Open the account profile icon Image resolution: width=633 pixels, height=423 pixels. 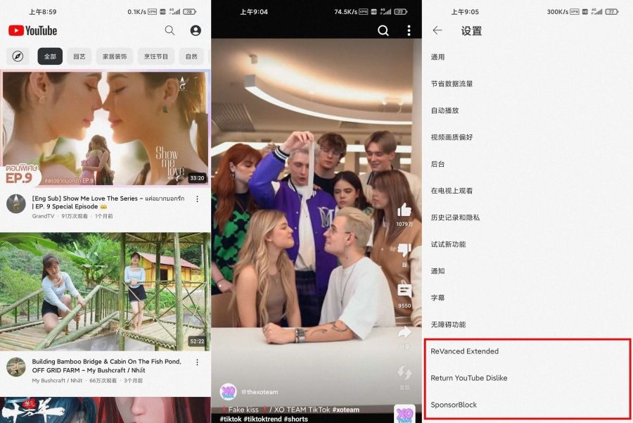tap(196, 30)
